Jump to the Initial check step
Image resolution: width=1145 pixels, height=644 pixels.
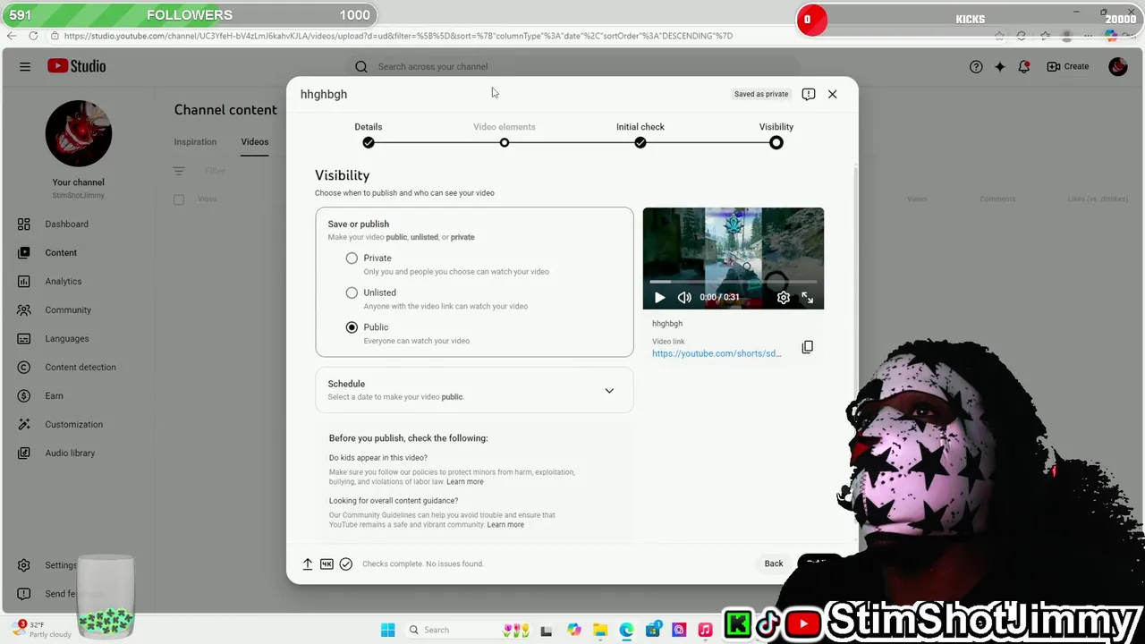pos(640,134)
